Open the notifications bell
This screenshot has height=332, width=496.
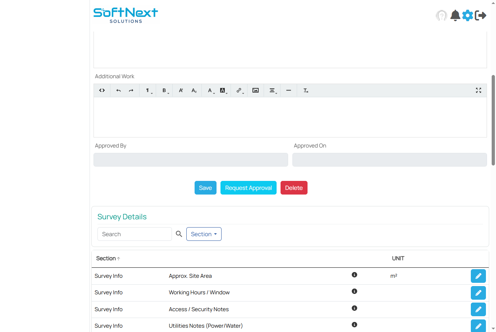point(455,15)
